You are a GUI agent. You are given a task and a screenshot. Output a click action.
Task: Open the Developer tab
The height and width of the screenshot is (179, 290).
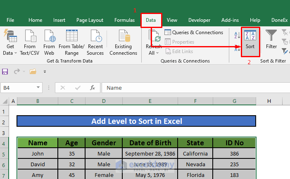pyautogui.click(x=199, y=20)
